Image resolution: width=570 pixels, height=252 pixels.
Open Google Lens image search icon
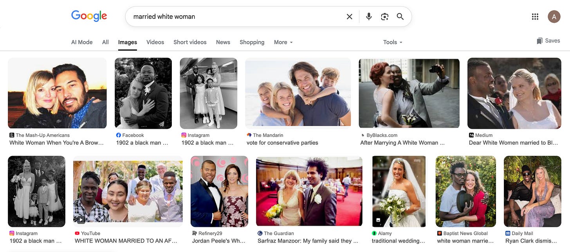click(x=384, y=16)
